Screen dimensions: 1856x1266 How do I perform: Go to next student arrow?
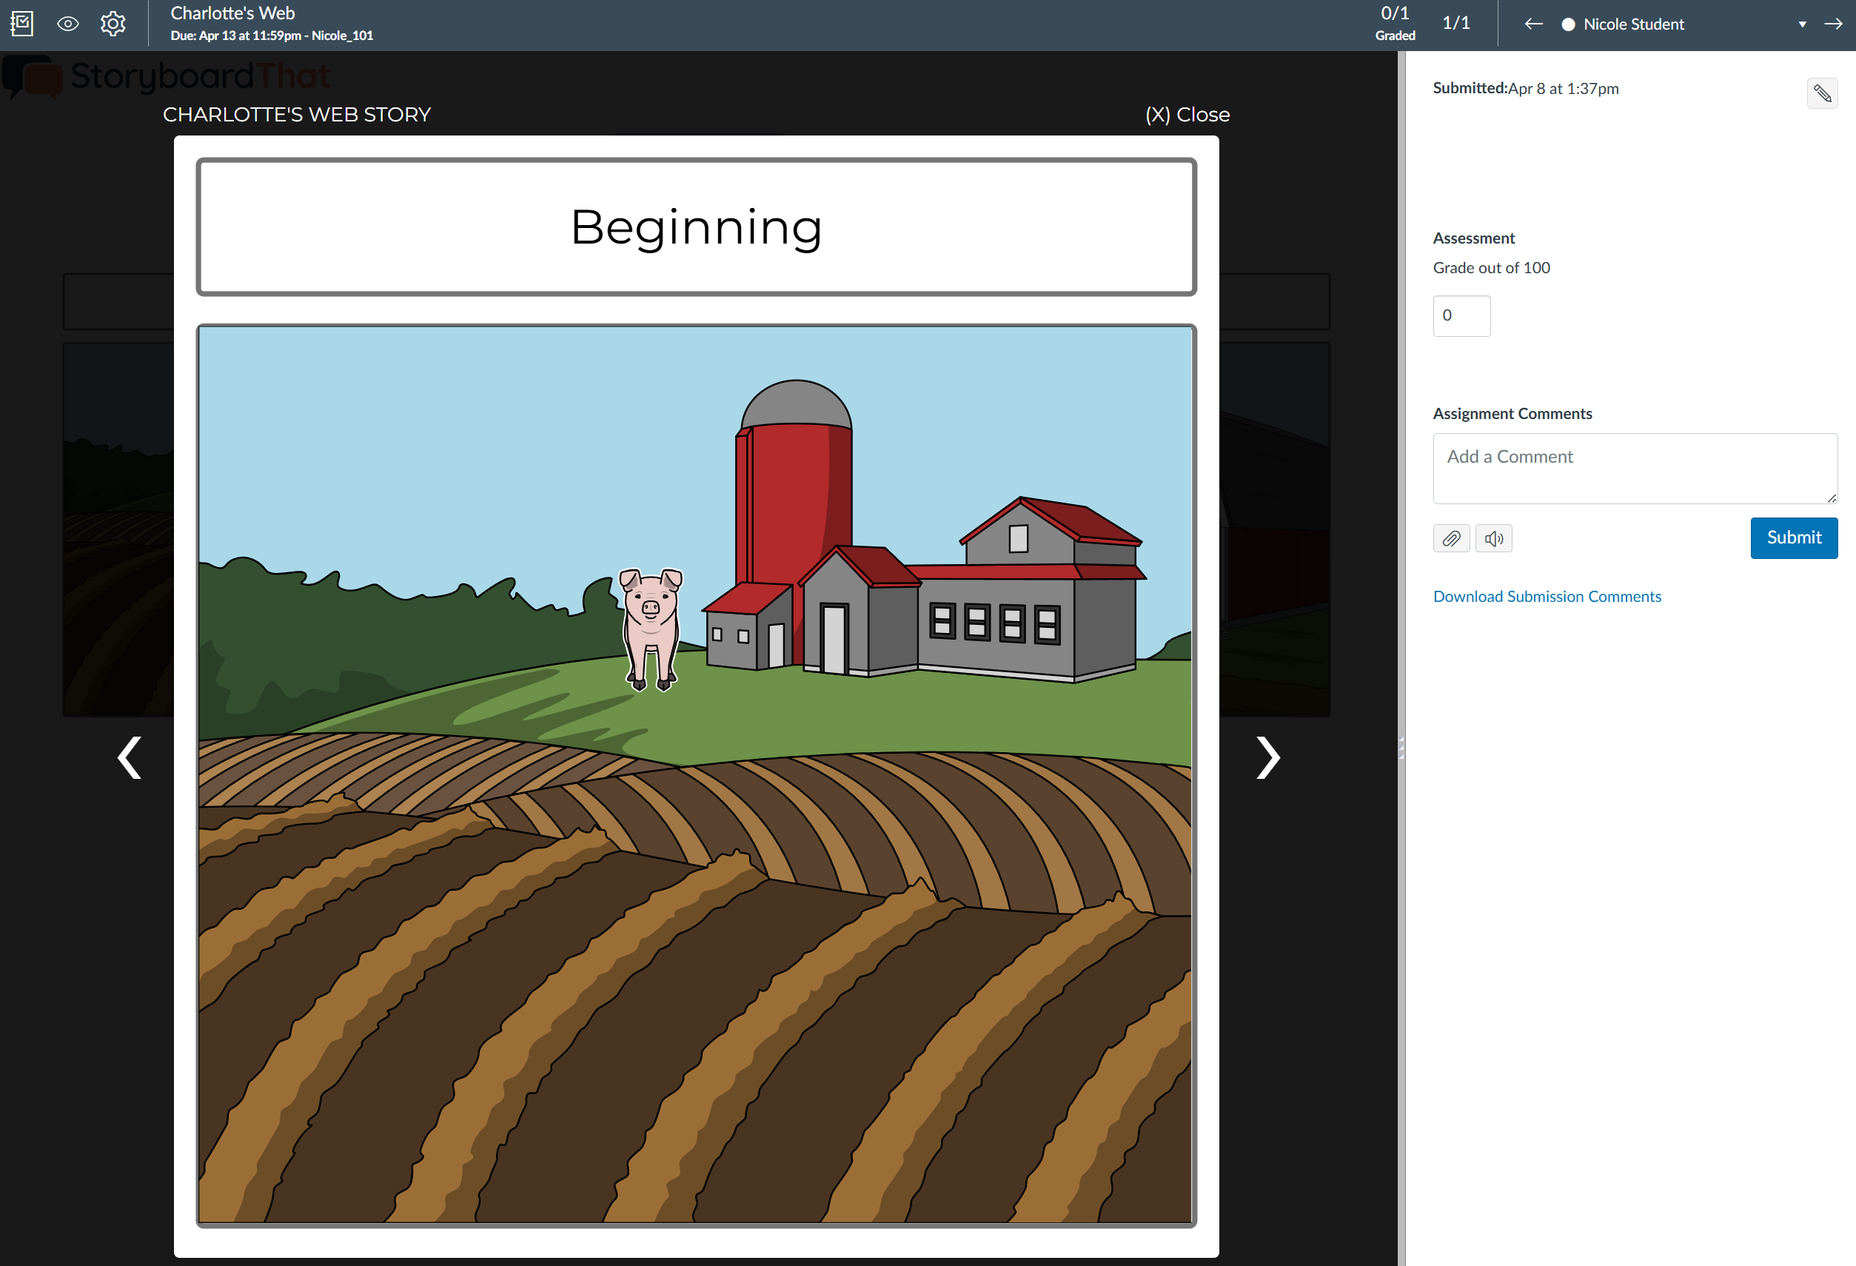pos(1833,24)
